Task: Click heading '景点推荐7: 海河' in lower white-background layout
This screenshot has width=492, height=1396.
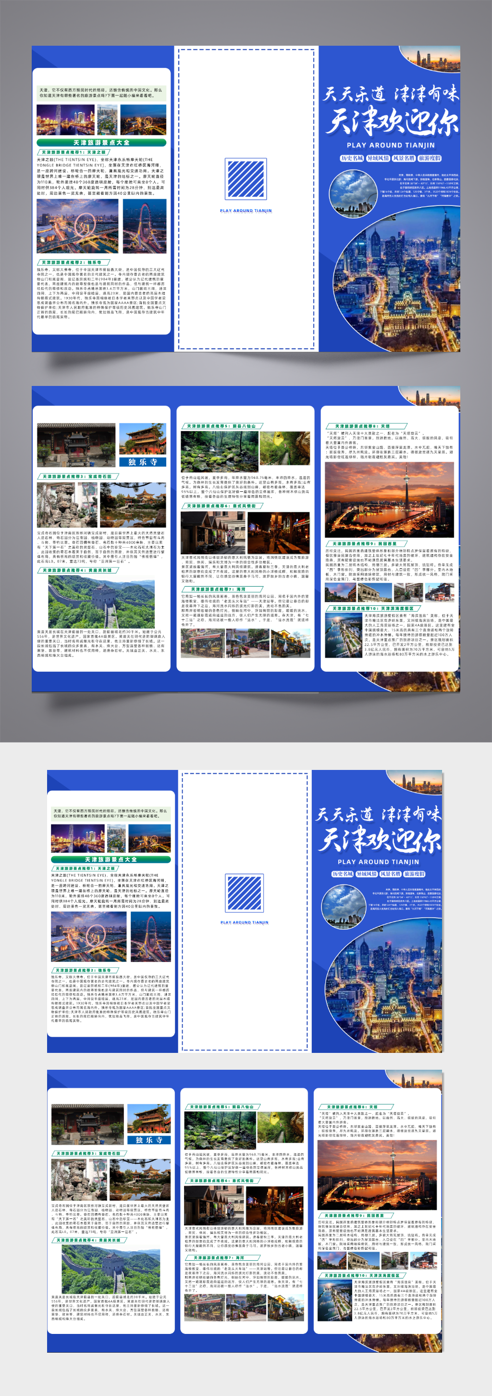Action: (x=222, y=1258)
